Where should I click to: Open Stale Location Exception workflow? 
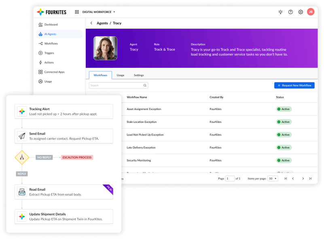tap(142, 122)
